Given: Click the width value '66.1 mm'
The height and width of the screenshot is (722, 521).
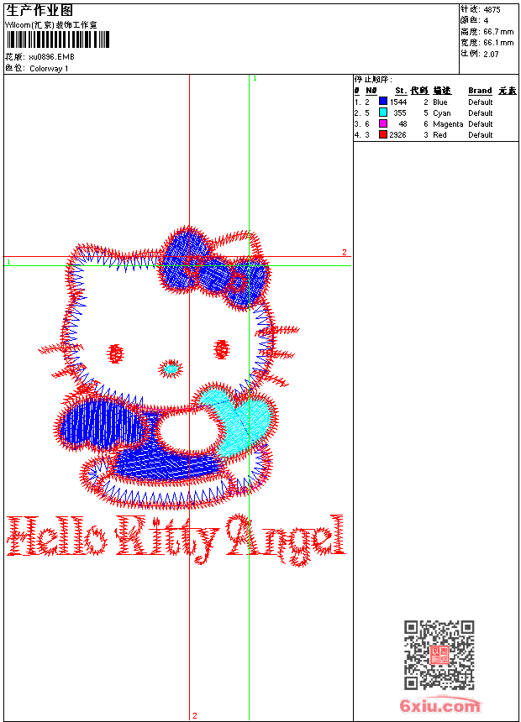Looking at the screenshot, I should coord(498,43).
